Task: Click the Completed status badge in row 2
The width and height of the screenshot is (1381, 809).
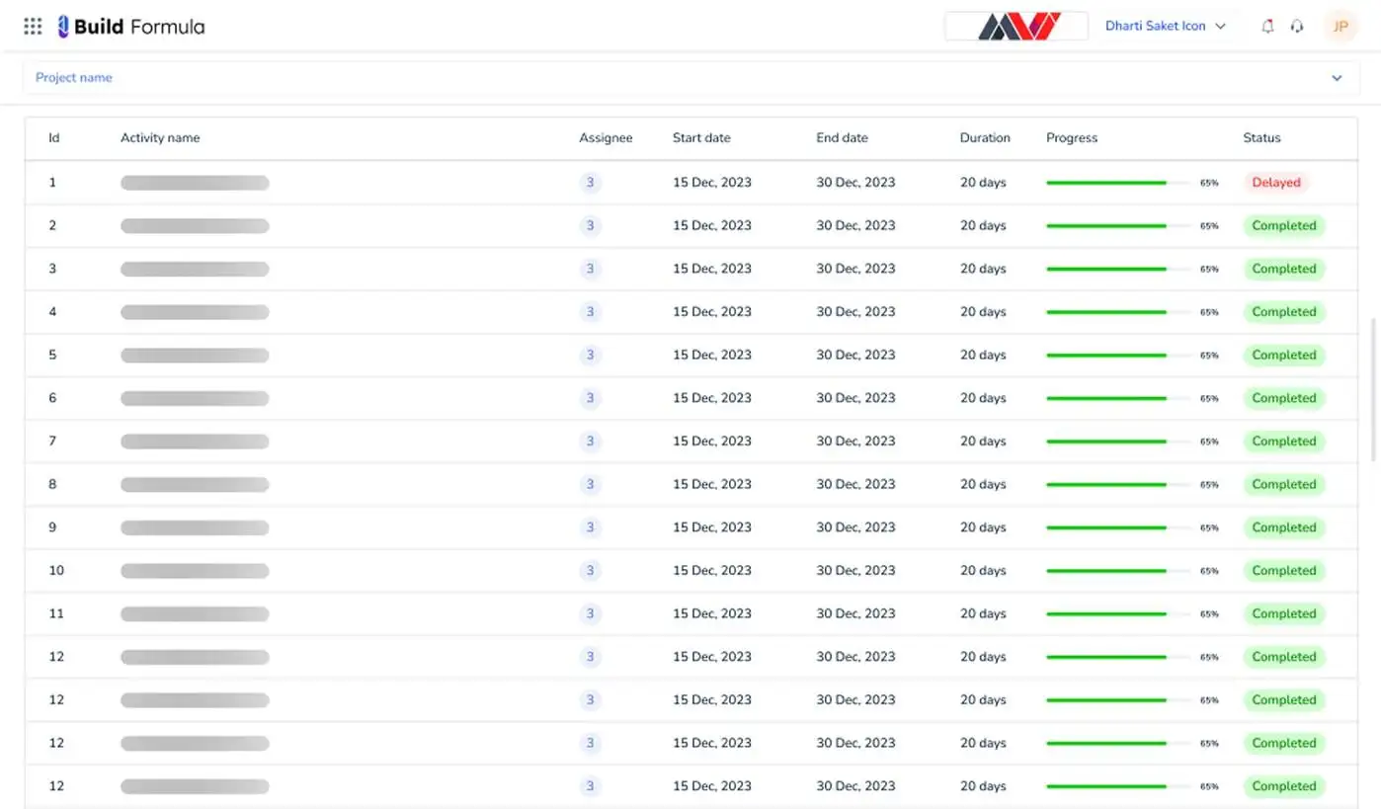Action: point(1283,226)
